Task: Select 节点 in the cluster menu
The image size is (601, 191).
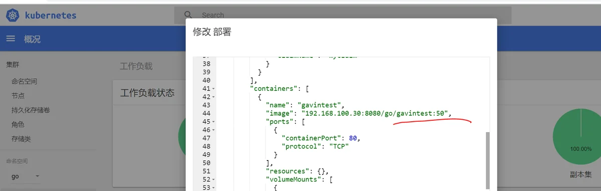Action: [18, 96]
